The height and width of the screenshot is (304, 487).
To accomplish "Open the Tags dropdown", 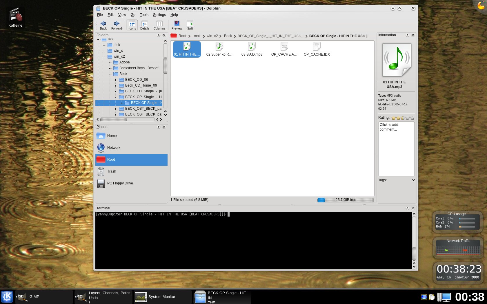I will (413, 180).
